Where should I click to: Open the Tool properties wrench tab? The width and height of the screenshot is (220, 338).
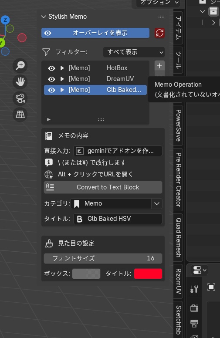pos(194,289)
